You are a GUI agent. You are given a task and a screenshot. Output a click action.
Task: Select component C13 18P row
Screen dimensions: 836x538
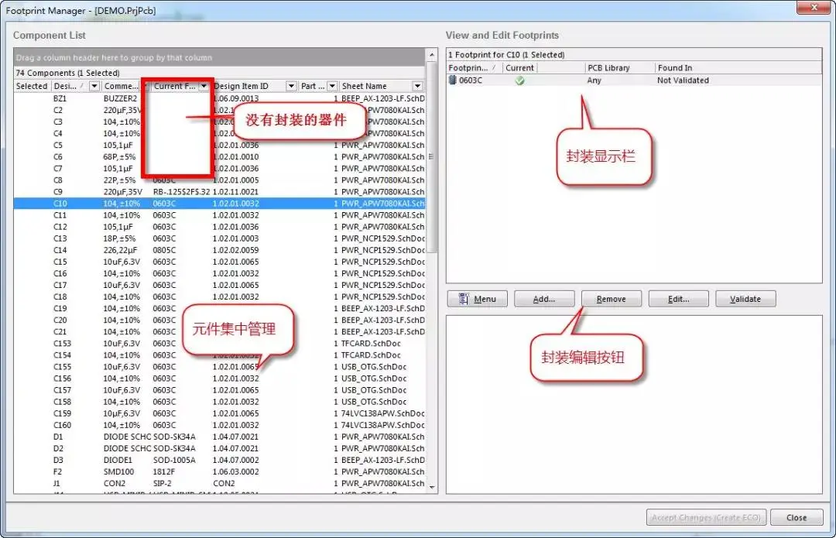point(220,238)
